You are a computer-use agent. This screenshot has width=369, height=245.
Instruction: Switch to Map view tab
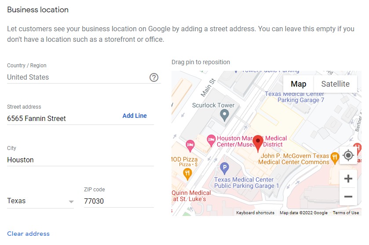pos(298,84)
